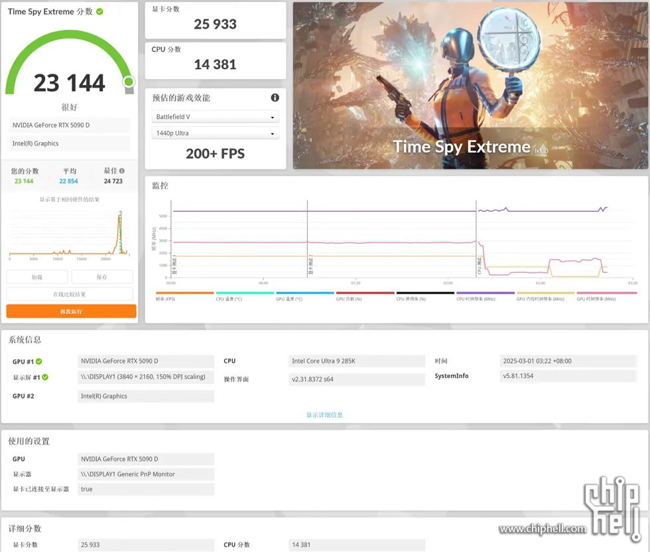
Task: Click the GPU field in settings used section
Action: pos(146,459)
